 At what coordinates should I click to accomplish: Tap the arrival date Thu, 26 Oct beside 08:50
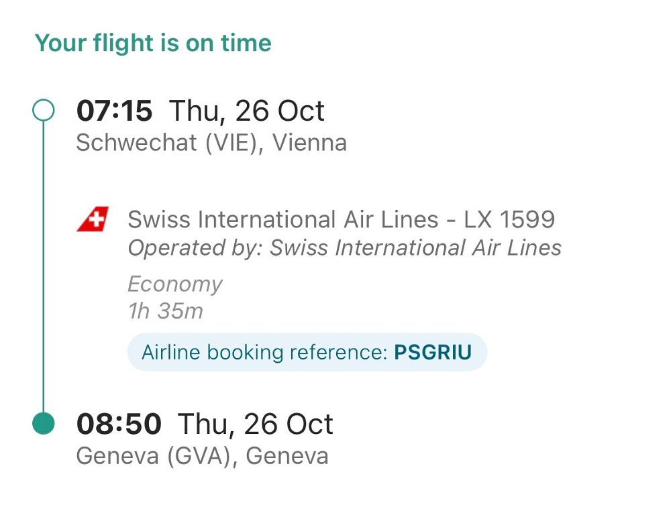click(x=255, y=424)
